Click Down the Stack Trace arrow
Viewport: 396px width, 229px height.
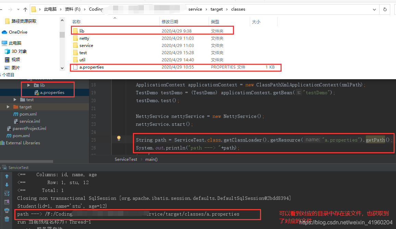(7, 185)
